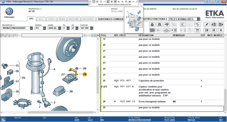Screen dimensions: 227x122
Task: Click the zoom percent magnifier icon
Action: [x=16, y=35]
